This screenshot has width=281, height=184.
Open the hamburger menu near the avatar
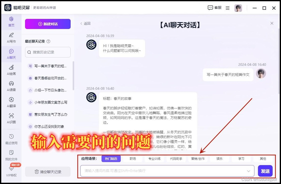(x=228, y=8)
